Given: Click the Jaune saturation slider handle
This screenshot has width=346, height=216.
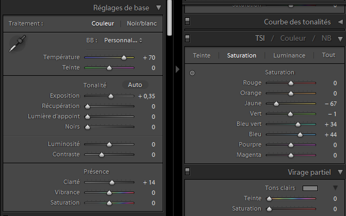Looking at the screenshot, I should tap(276, 104).
